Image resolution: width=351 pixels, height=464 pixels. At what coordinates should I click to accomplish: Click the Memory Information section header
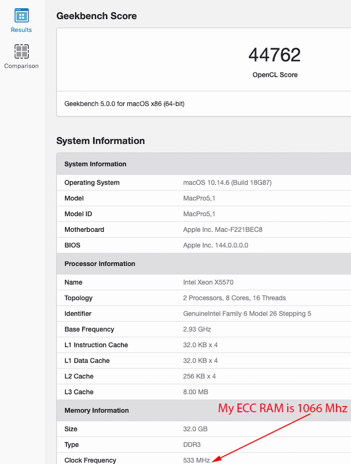97,410
